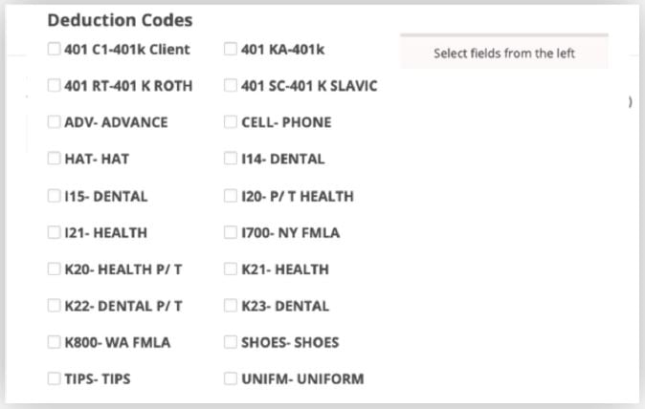
Task: Check the ADV- ADVANCE deduction code
Action: pos(55,122)
